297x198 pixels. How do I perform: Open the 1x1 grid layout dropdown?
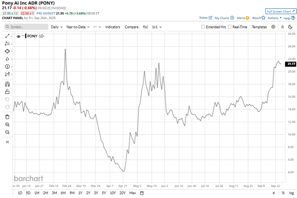coord(157,27)
